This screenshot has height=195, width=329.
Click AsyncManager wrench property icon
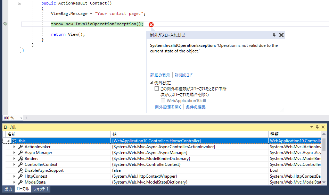(x=20, y=153)
